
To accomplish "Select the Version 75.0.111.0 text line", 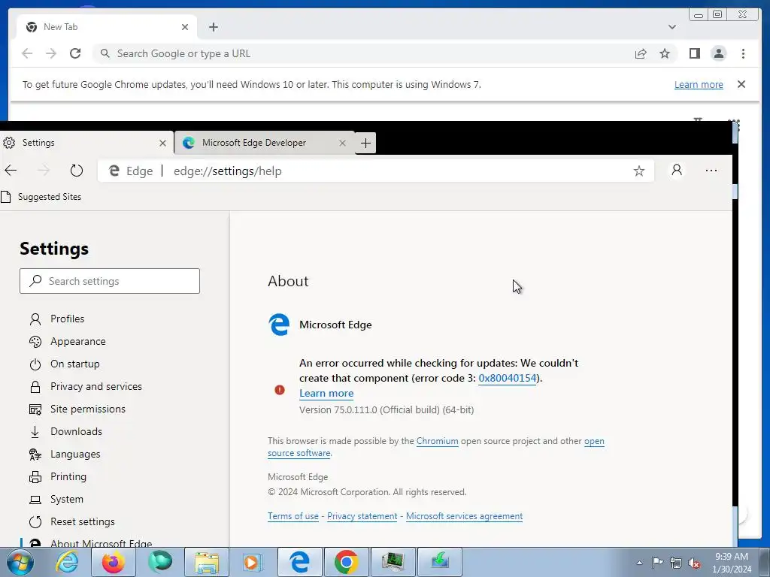I will (x=387, y=410).
